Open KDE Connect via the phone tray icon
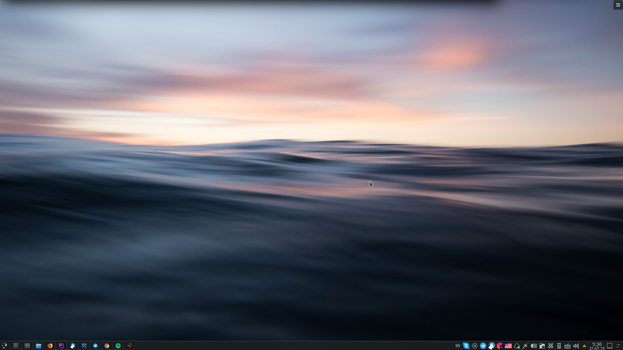The height and width of the screenshot is (350, 623). (559, 345)
